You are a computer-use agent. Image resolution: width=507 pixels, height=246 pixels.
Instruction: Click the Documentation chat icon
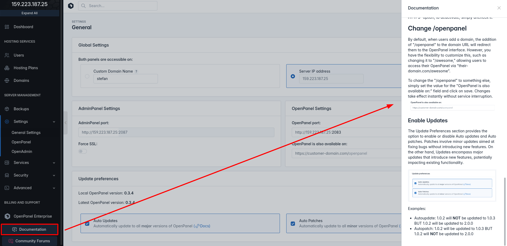coord(15,229)
